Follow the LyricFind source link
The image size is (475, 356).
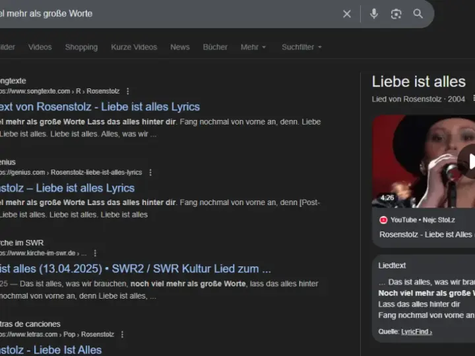[x=416, y=332]
